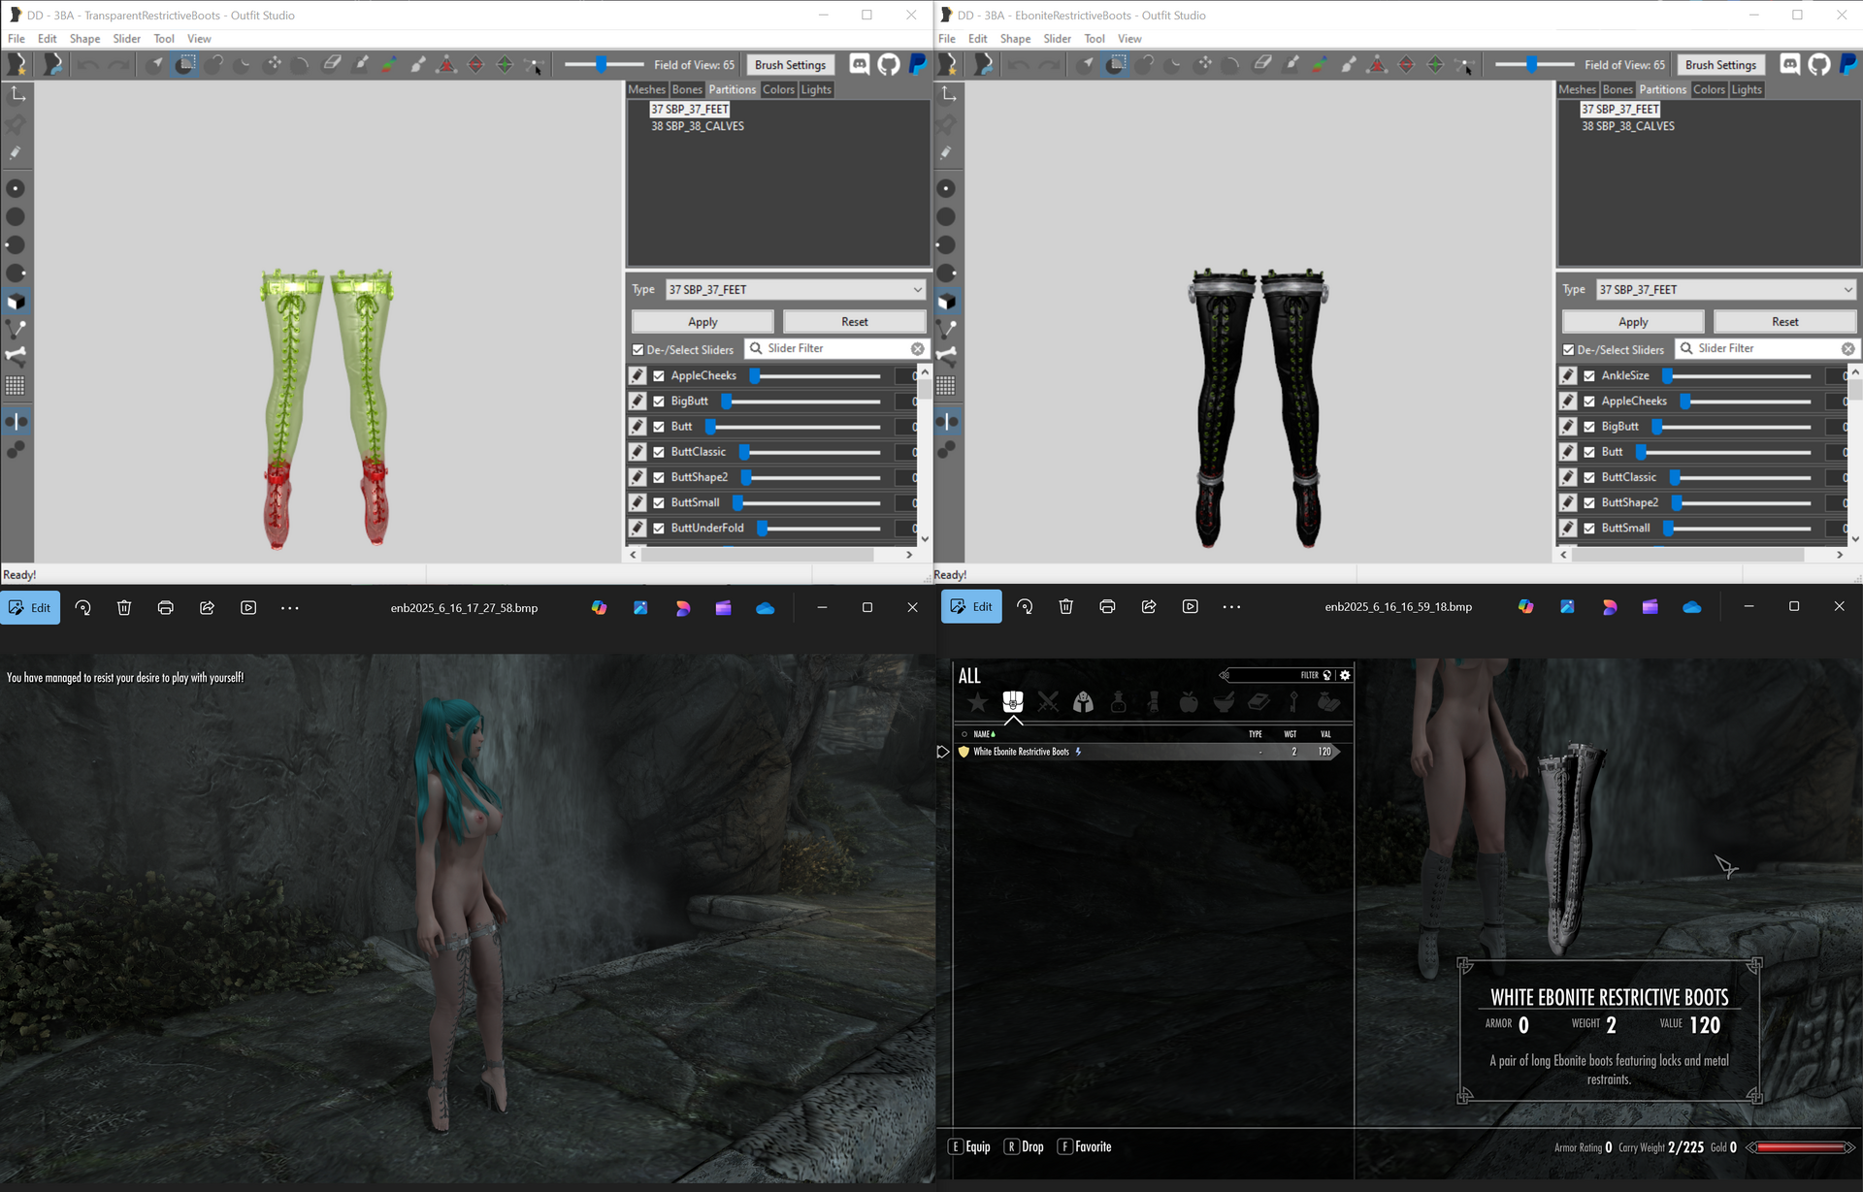Select the mask brush in TransparentRestrictiveBoots toolbar

[x=185, y=64]
